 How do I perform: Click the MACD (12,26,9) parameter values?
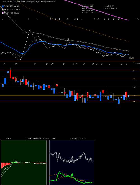click(x=37, y=138)
